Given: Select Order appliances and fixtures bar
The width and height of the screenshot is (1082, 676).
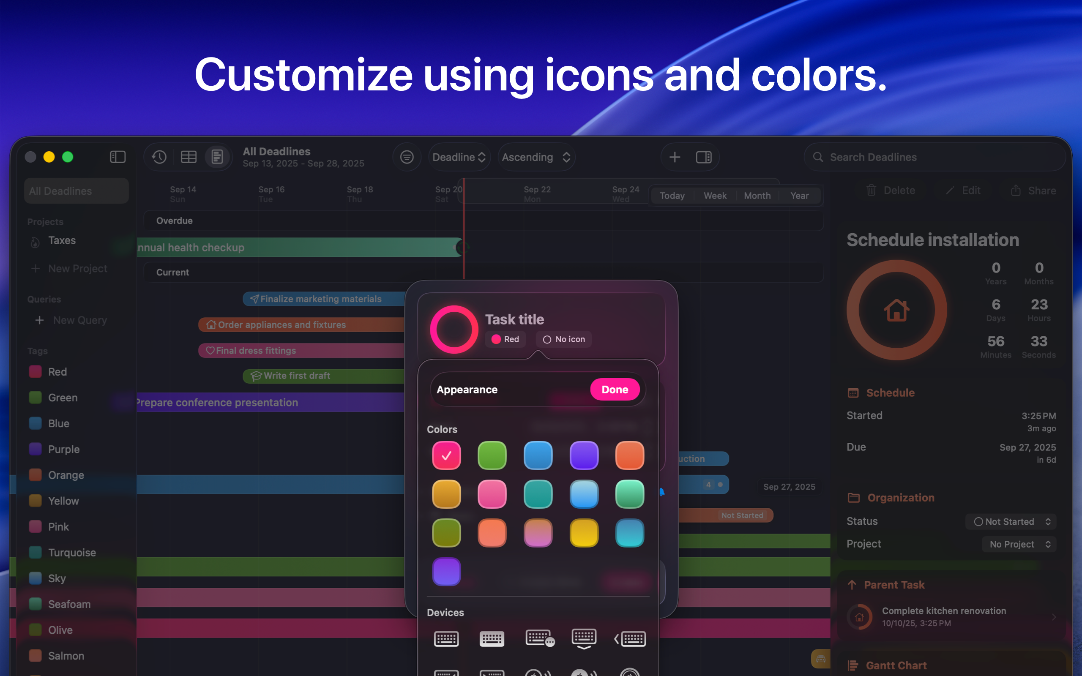Looking at the screenshot, I should point(302,324).
